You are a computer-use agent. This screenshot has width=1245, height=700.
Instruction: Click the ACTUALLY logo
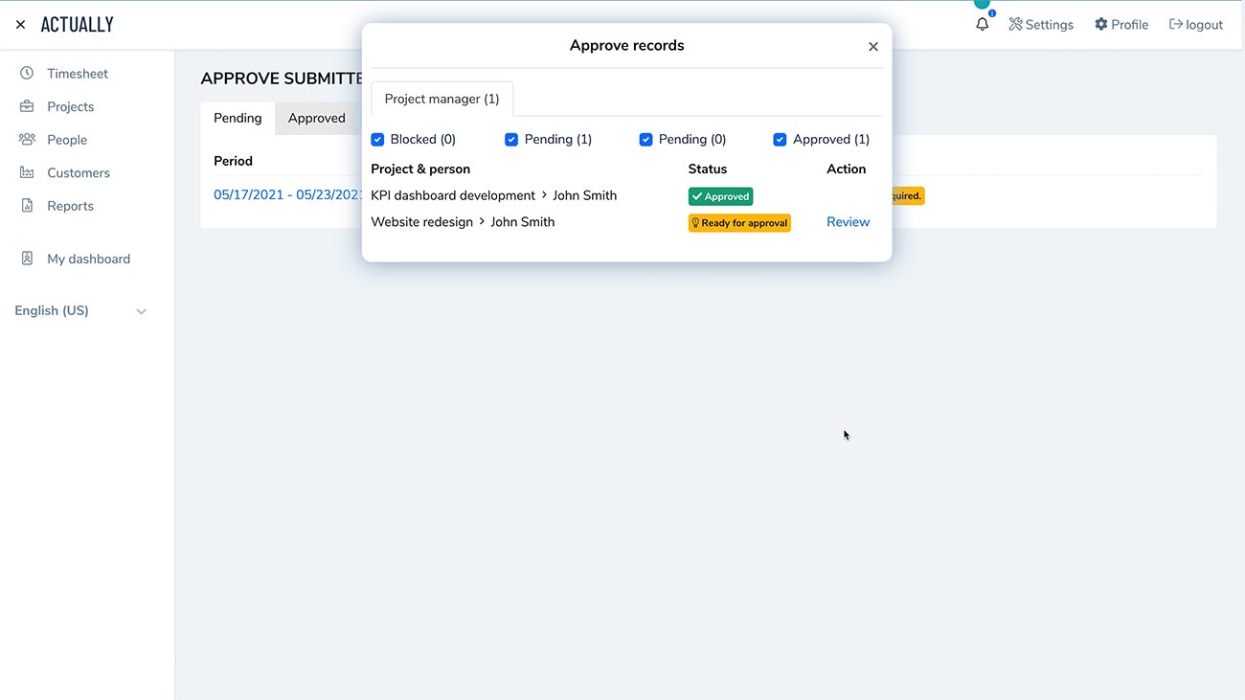coord(78,25)
